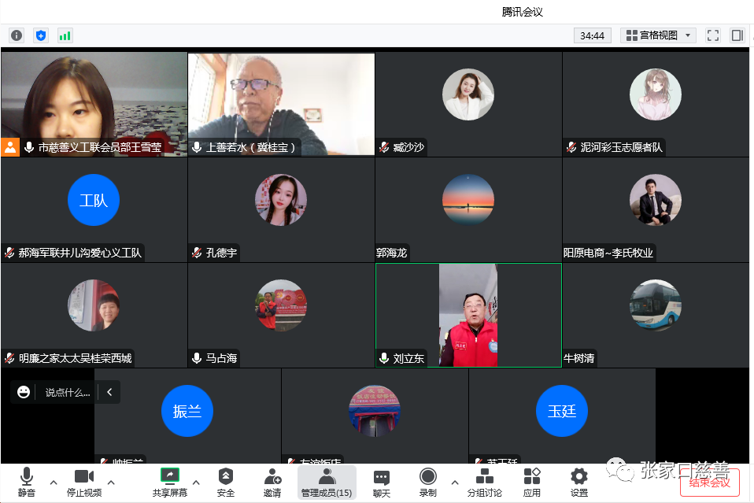This screenshot has height=503, width=754.
Task: Check the green network signal icon
Action: point(65,35)
